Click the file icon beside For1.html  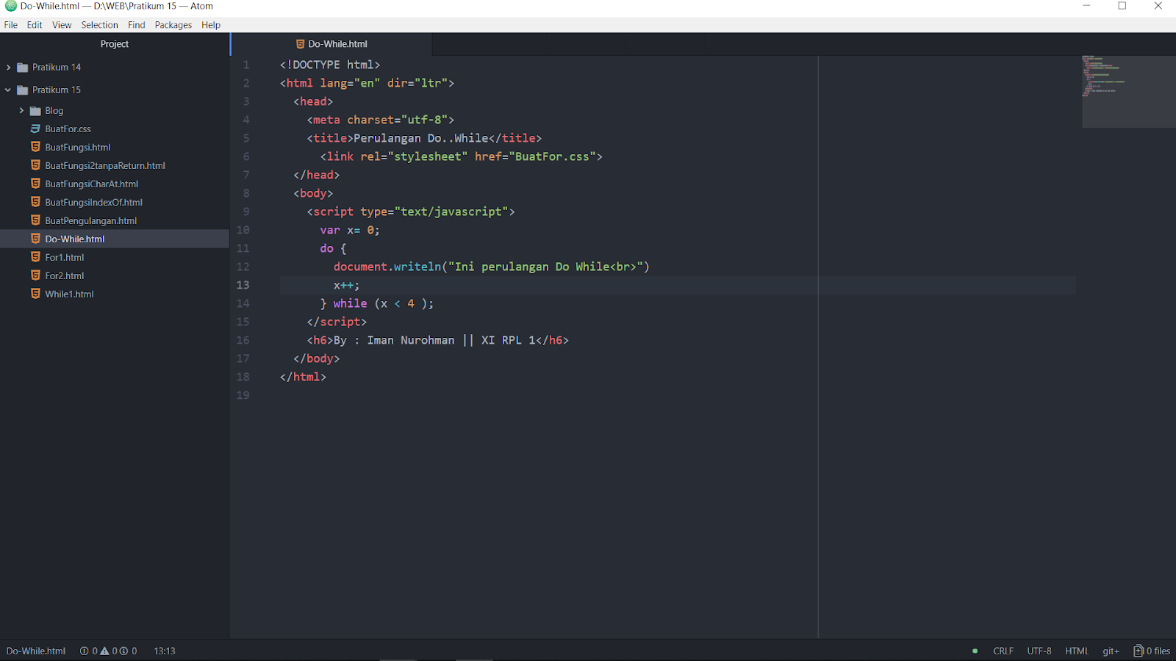click(x=35, y=257)
